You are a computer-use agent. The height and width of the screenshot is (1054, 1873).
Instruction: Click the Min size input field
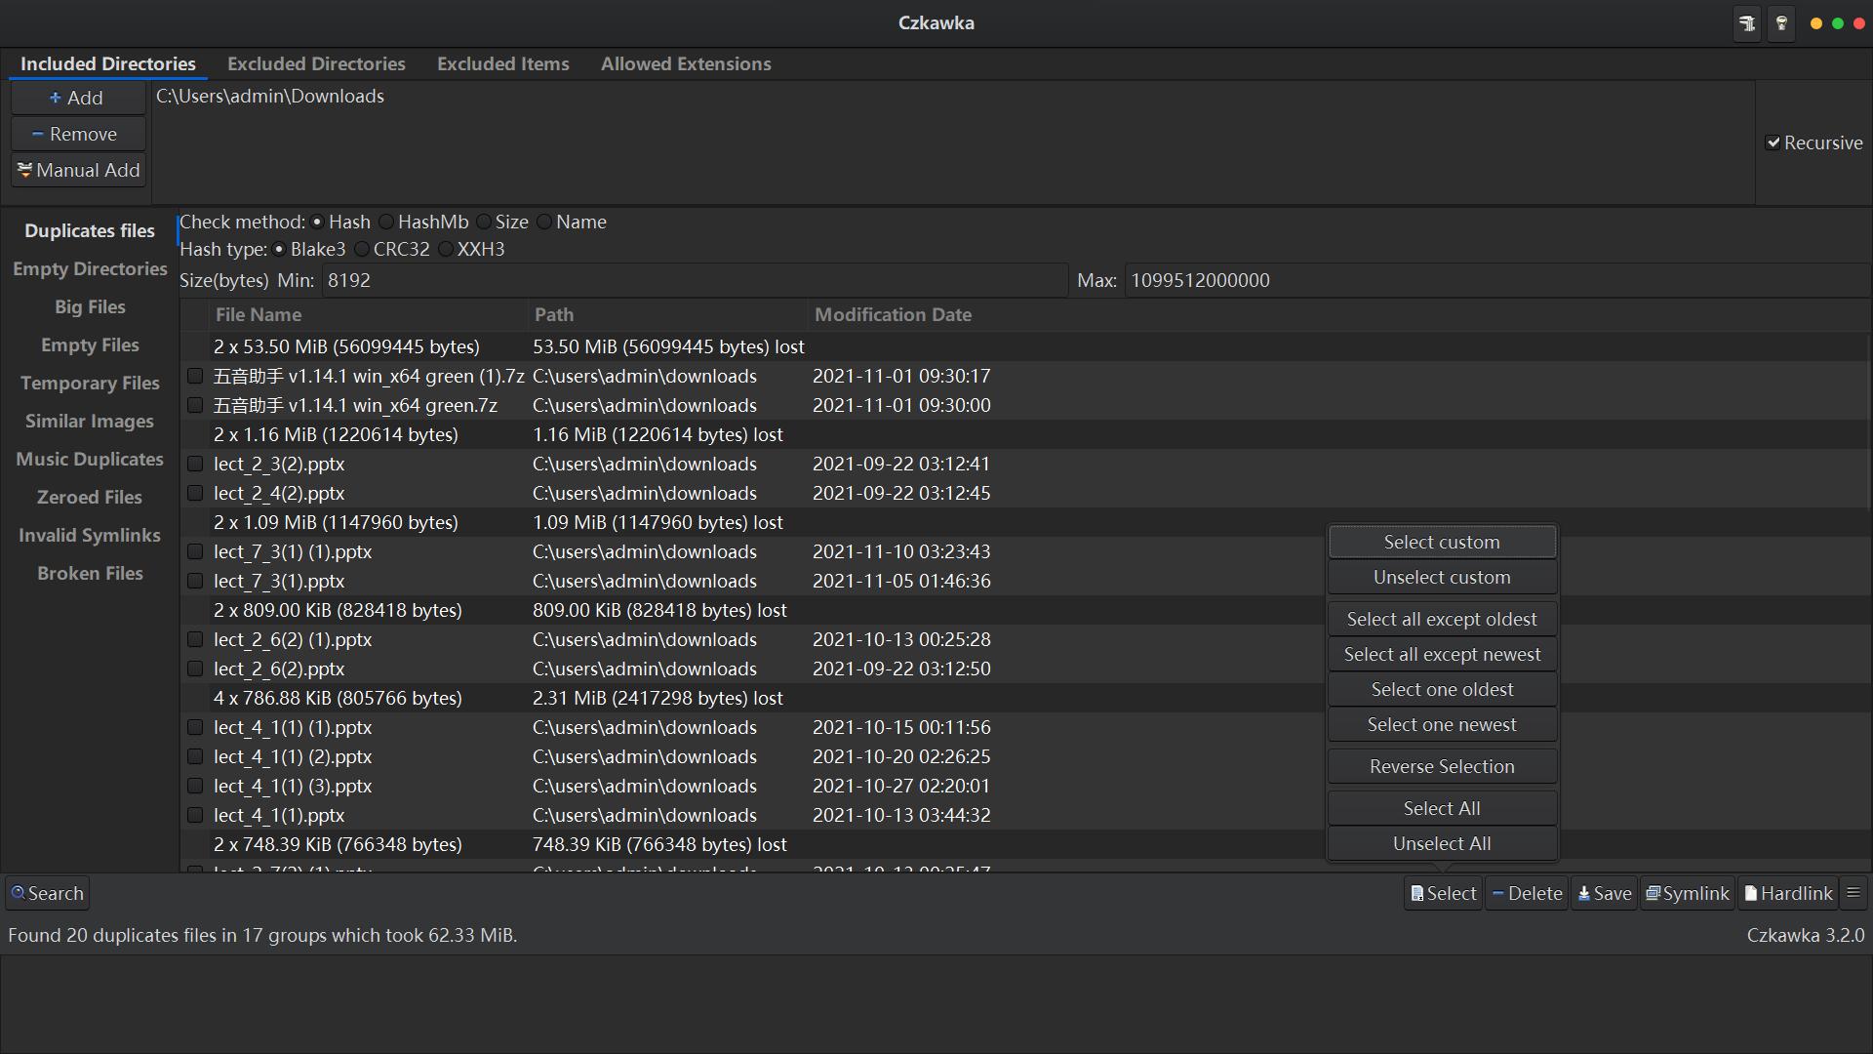click(693, 280)
